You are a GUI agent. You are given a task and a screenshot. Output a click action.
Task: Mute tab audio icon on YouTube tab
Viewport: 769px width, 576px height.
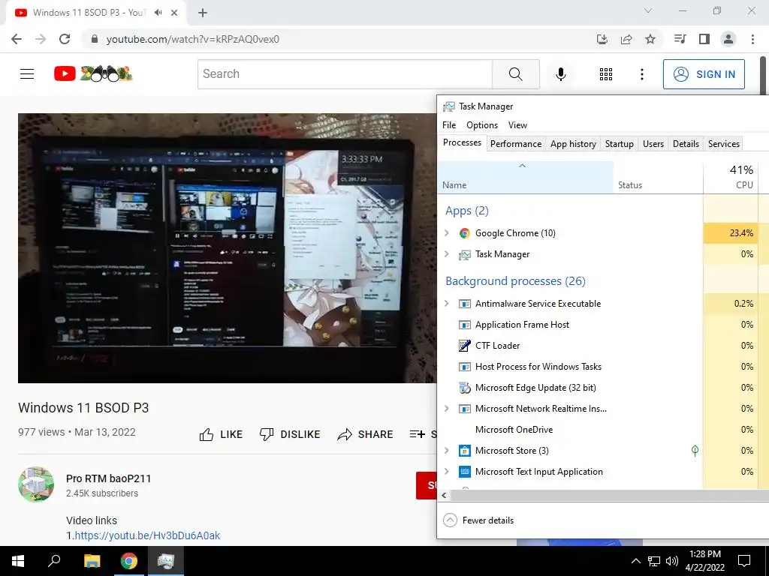click(x=158, y=13)
